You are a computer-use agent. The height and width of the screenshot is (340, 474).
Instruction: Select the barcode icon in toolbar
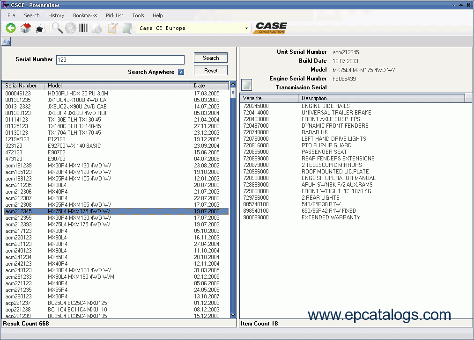pos(83,28)
